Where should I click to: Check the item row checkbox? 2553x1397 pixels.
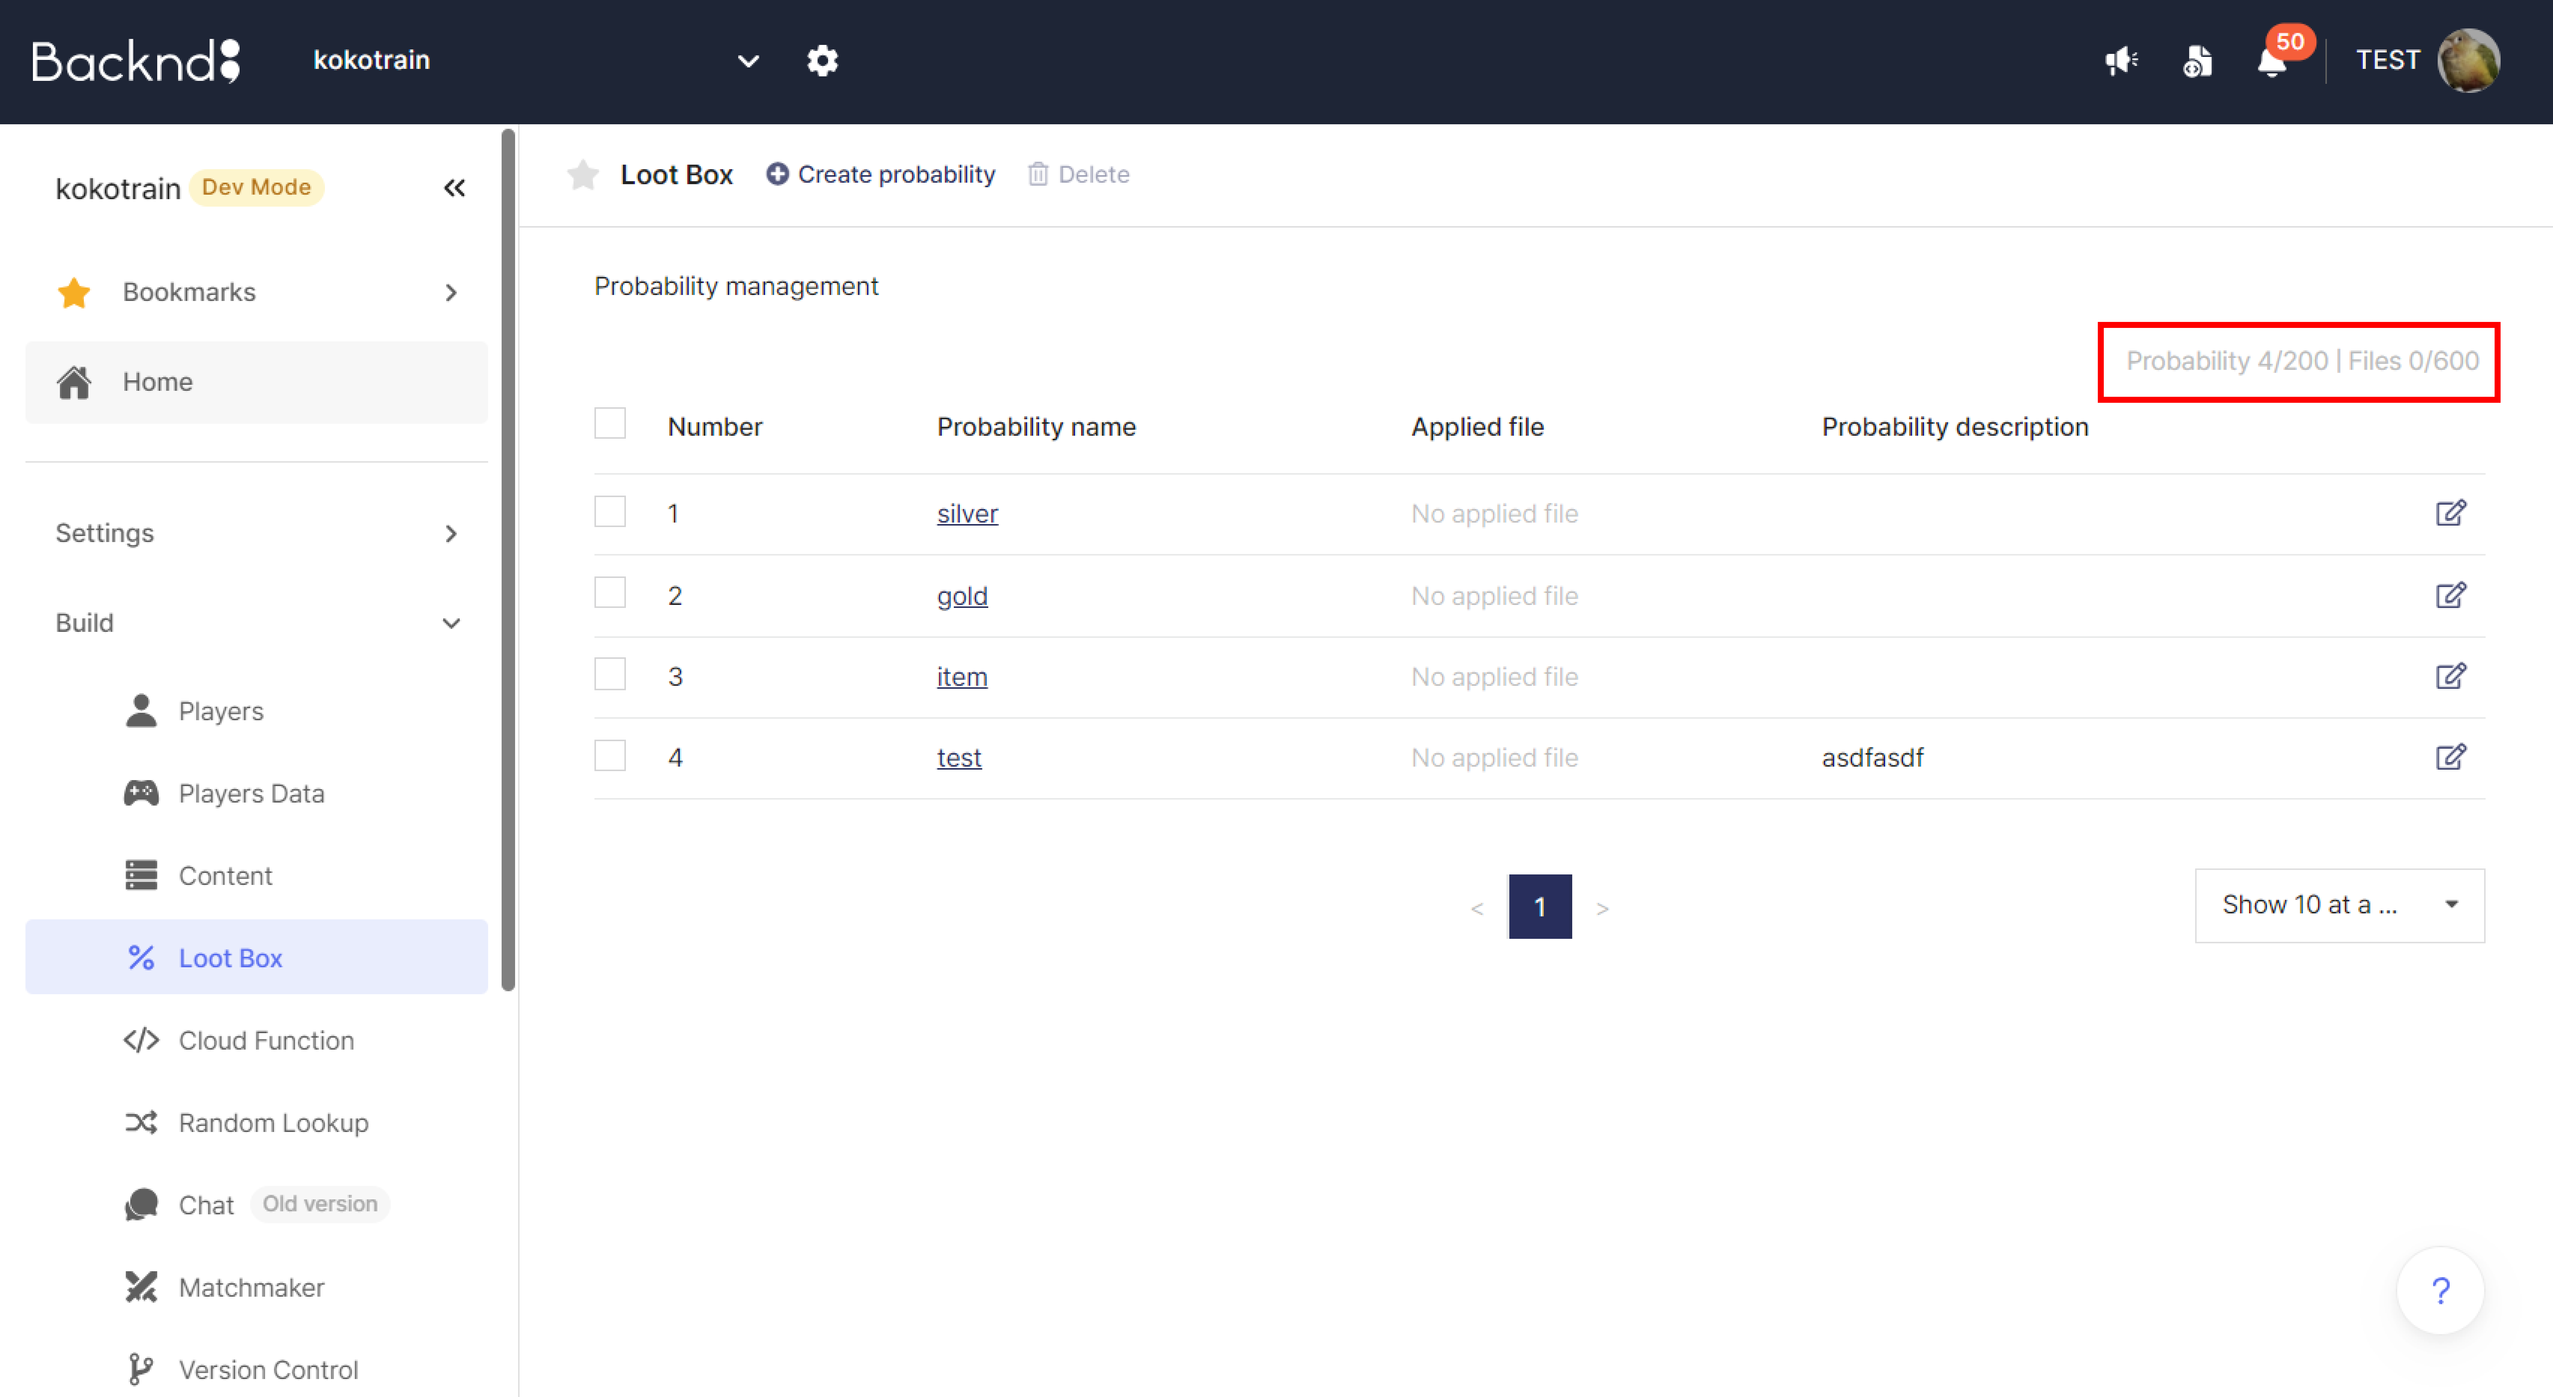(x=609, y=674)
